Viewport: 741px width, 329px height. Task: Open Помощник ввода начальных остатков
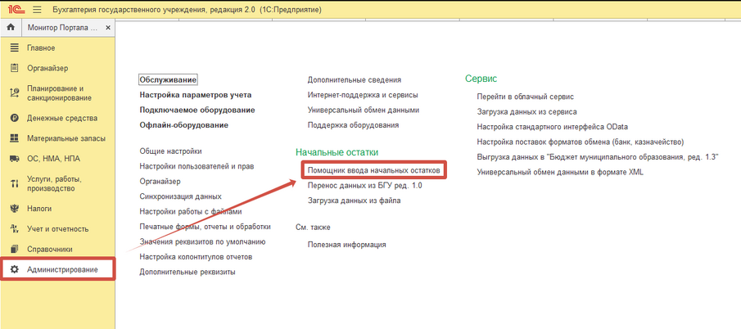pos(373,170)
